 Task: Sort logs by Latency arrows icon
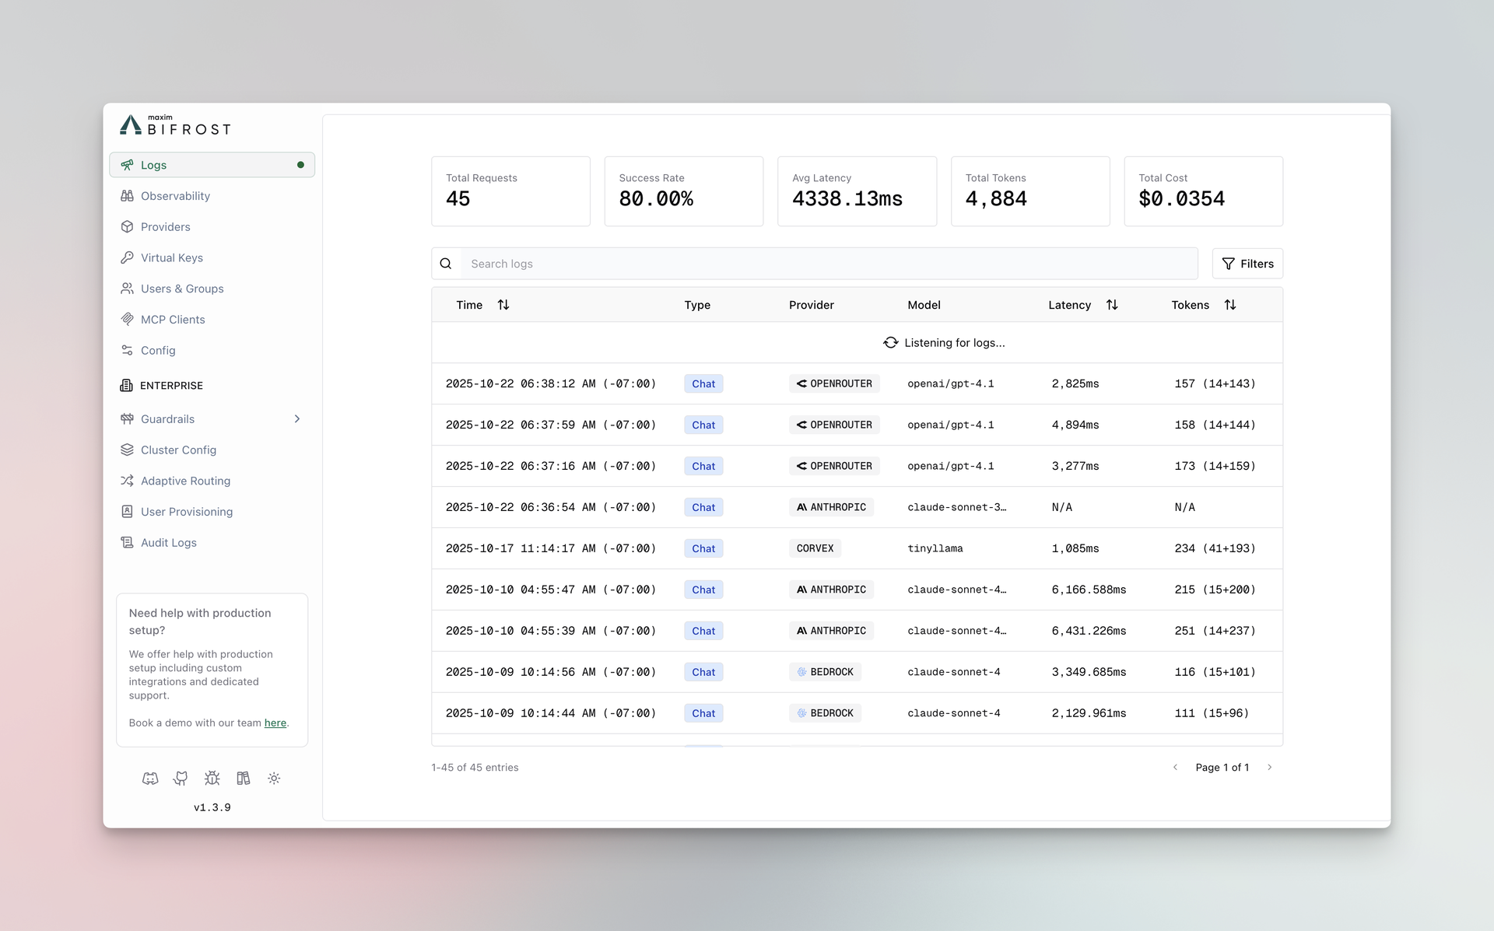click(x=1112, y=305)
